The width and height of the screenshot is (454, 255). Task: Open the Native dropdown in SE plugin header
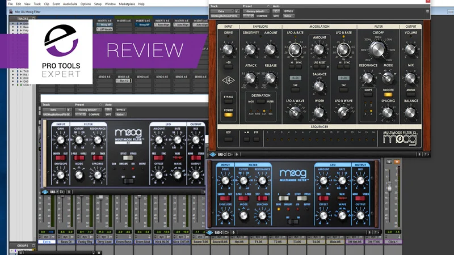click(x=120, y=114)
